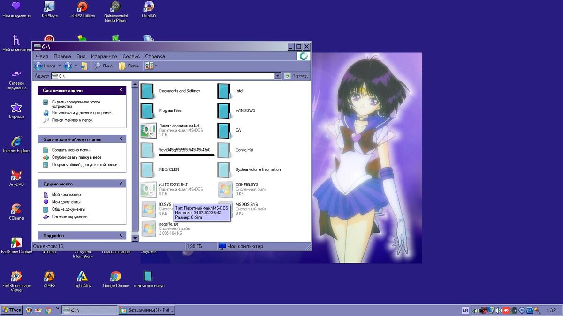
Task: Click the volume speaker tray icon
Action: click(x=499, y=310)
